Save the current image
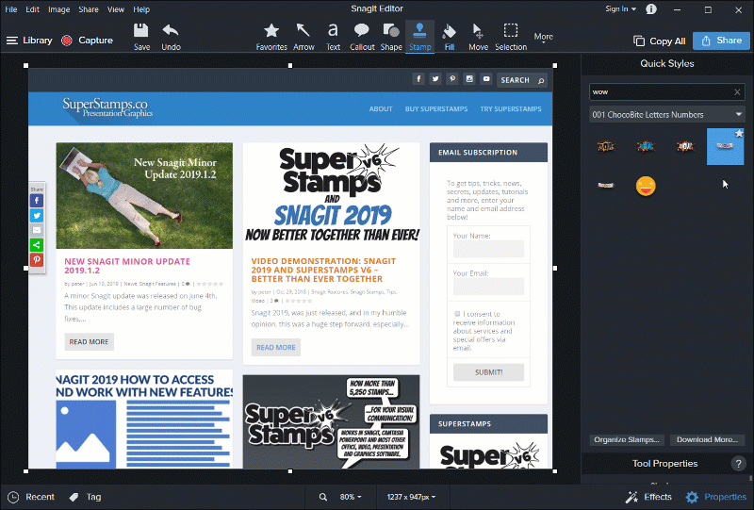 141,37
